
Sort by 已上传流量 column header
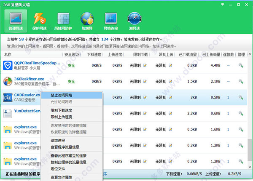point(211,55)
